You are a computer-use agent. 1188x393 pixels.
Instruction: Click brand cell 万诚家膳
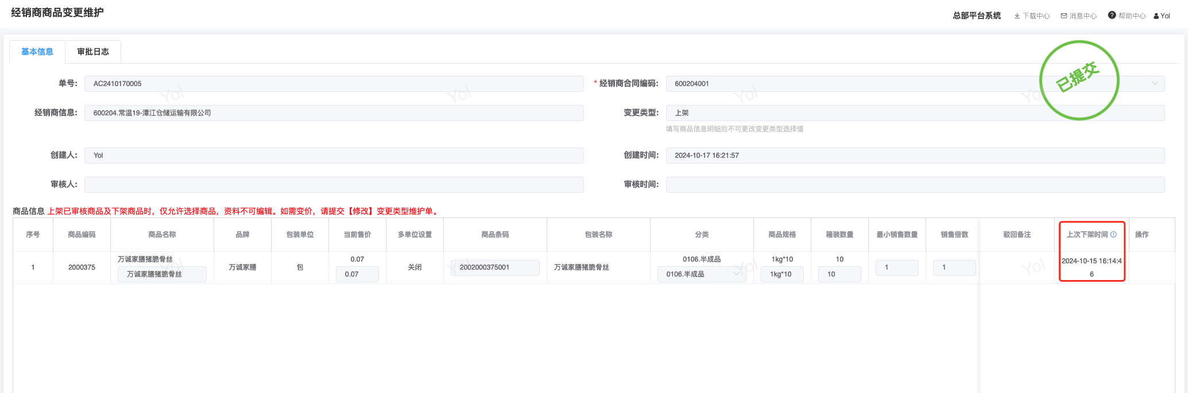pos(242,267)
